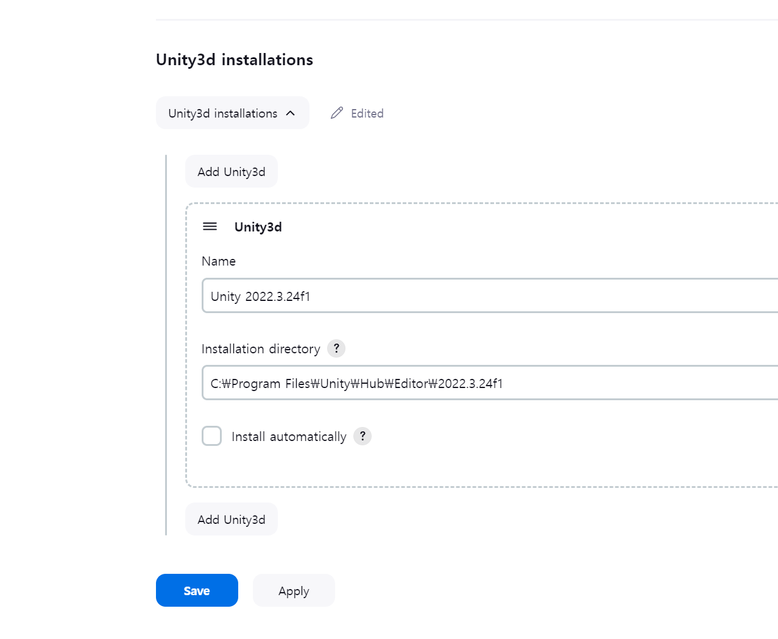This screenshot has width=778, height=639.
Task: Focus the Installation directory input field
Action: point(490,383)
